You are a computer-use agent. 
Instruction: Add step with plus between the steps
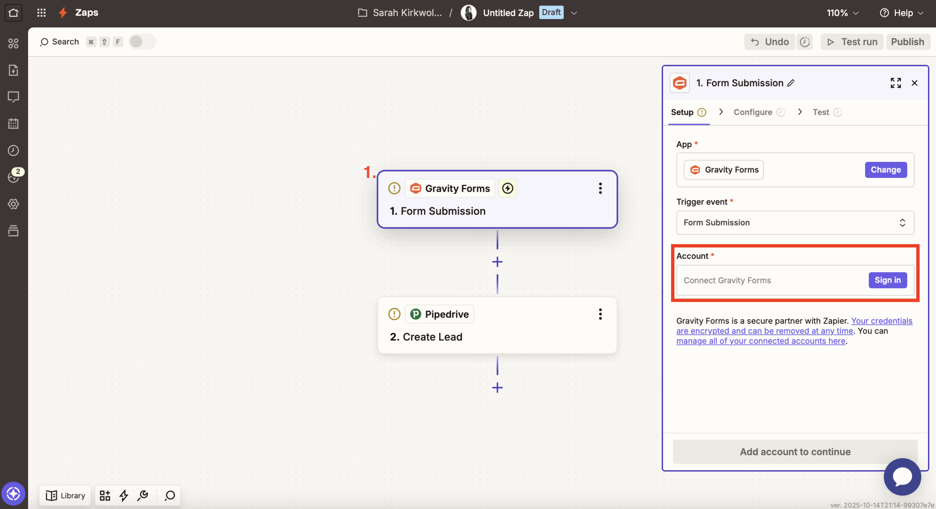pyautogui.click(x=497, y=262)
